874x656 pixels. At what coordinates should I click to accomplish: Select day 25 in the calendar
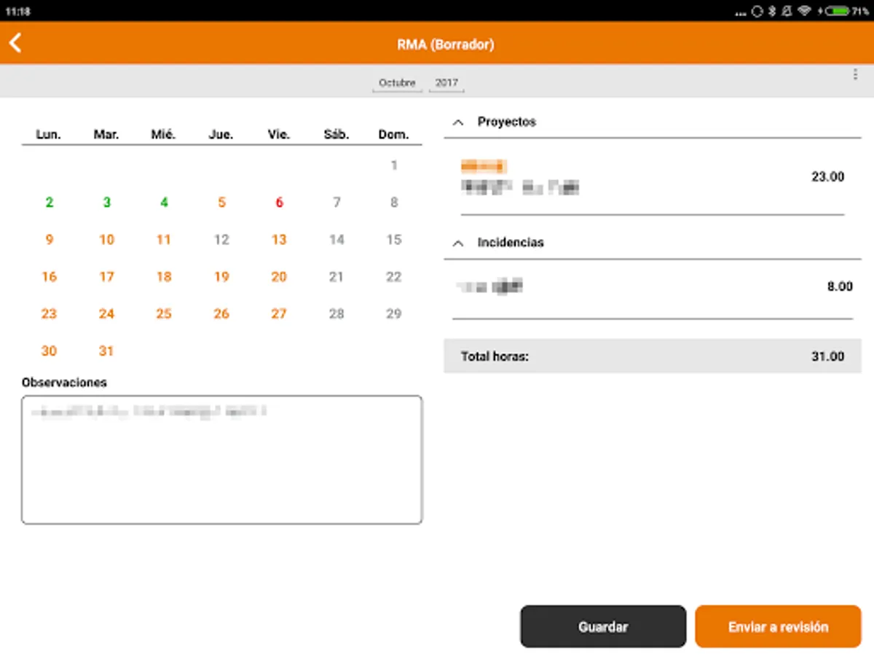pos(164,314)
